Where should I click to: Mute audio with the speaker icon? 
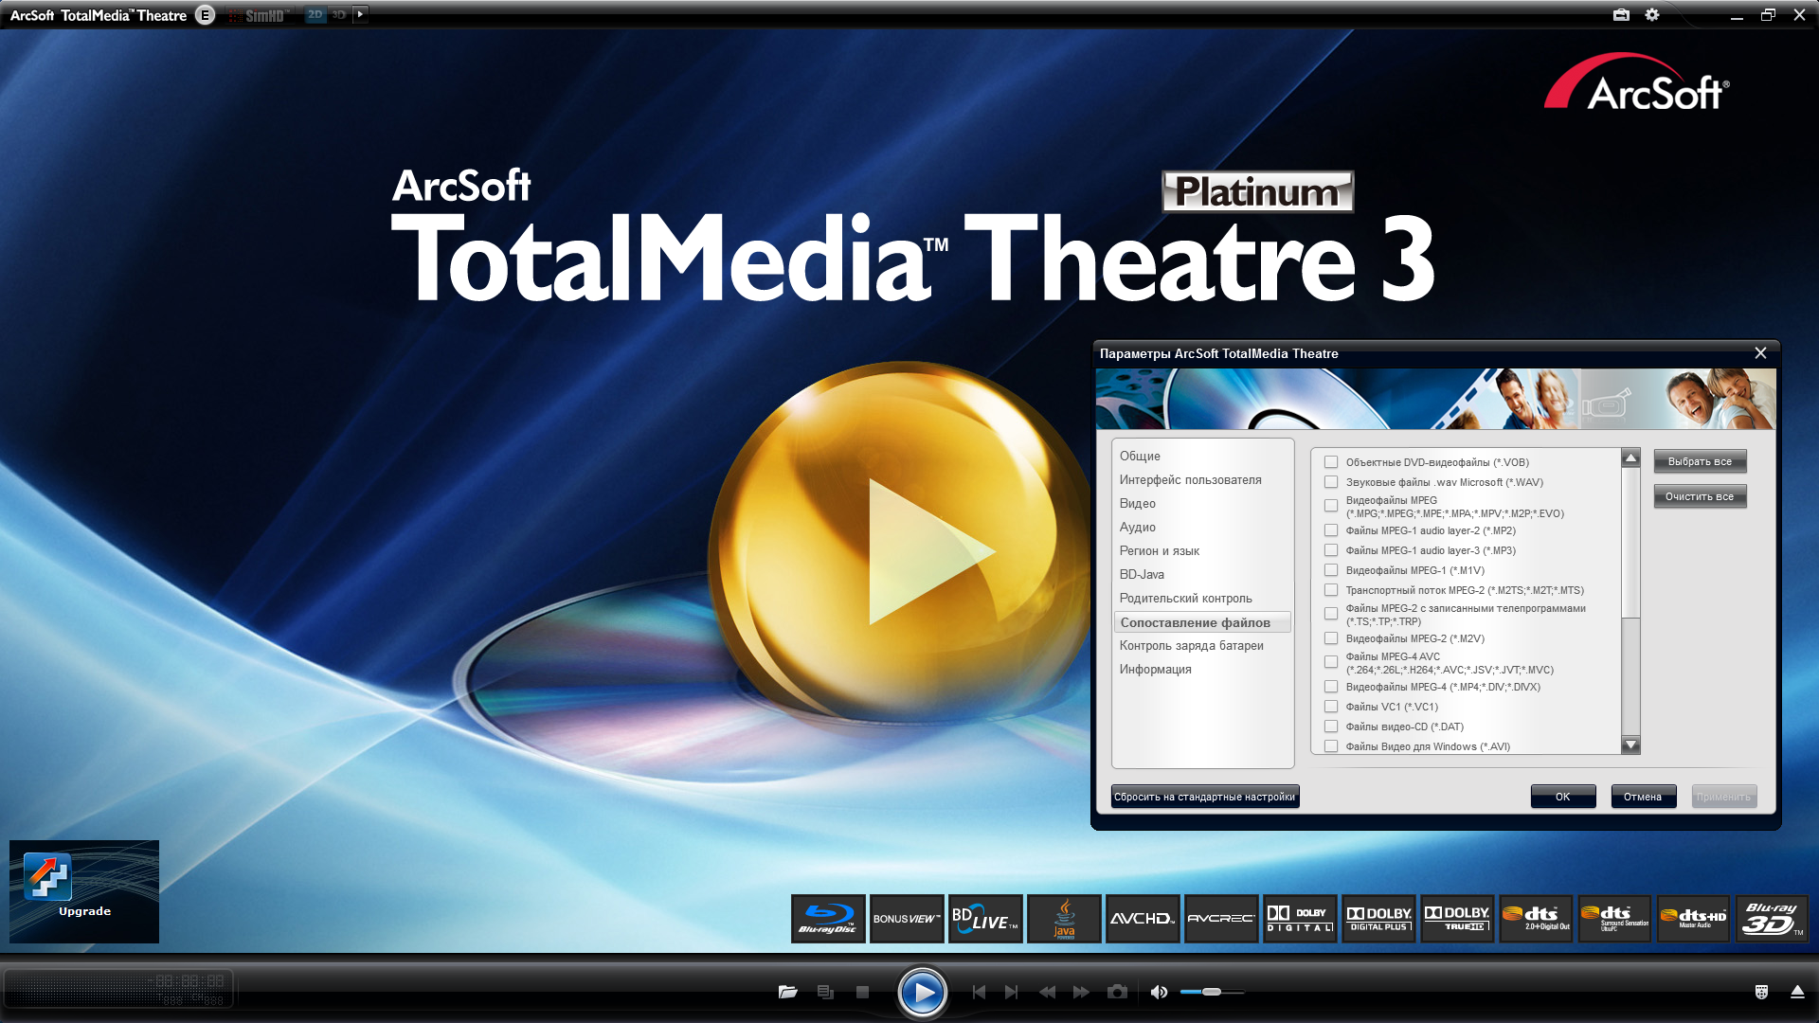point(1158,992)
